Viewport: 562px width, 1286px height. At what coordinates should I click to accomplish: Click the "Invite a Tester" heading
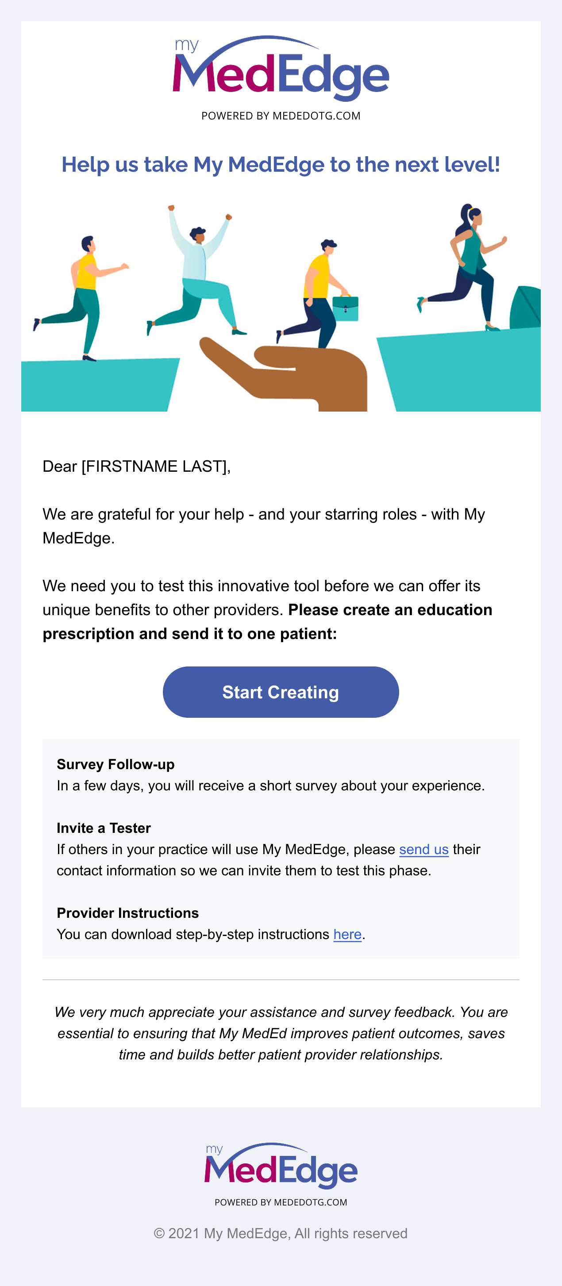103,828
